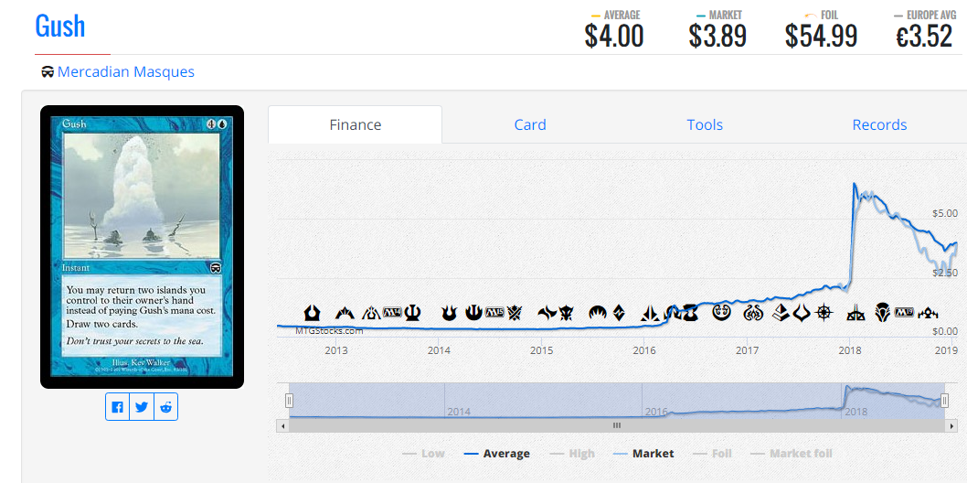The image size is (967, 483).
Task: Click the M14 set symbol on chart
Action: tap(392, 314)
